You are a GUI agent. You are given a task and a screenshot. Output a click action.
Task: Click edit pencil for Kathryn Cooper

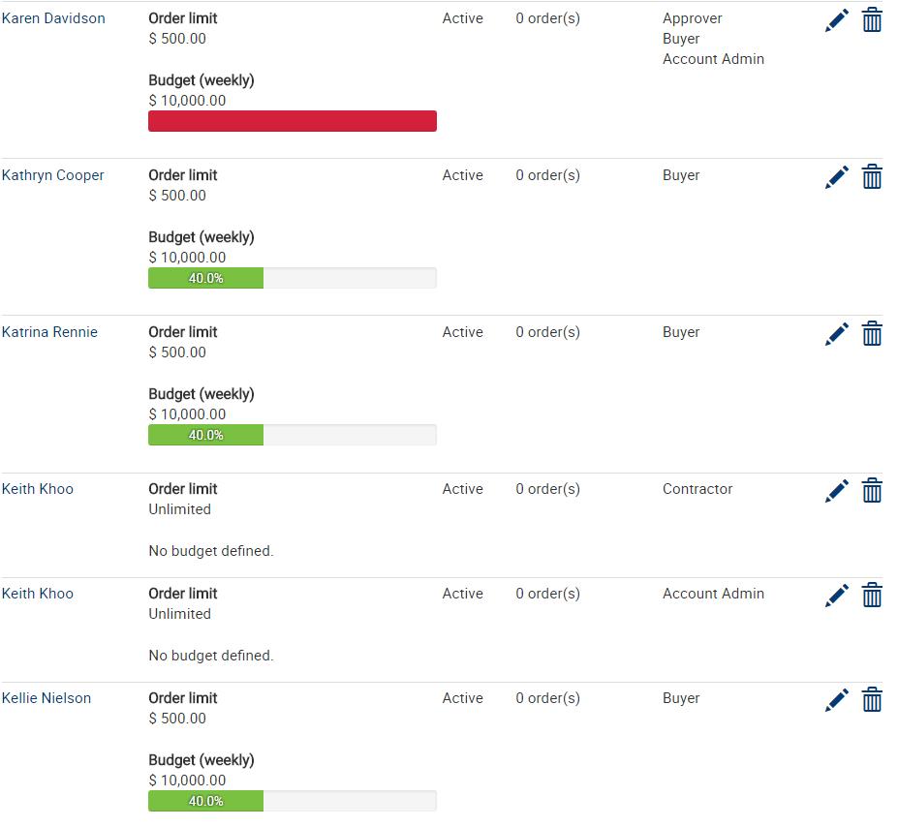point(837,177)
